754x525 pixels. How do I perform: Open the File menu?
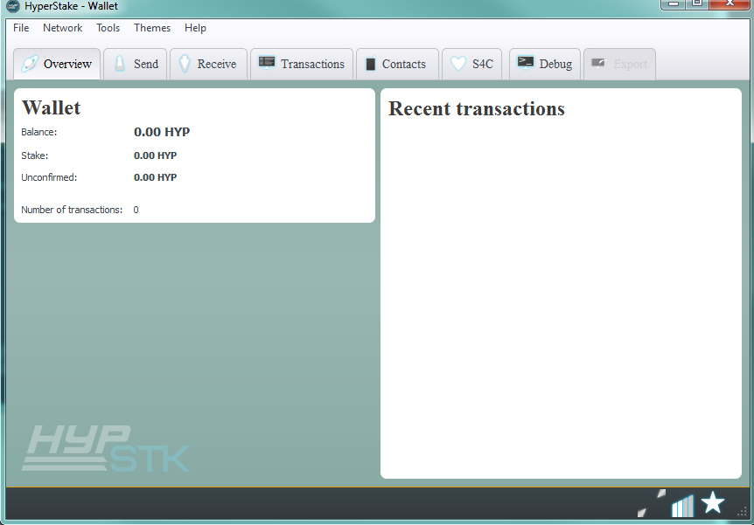tap(21, 28)
